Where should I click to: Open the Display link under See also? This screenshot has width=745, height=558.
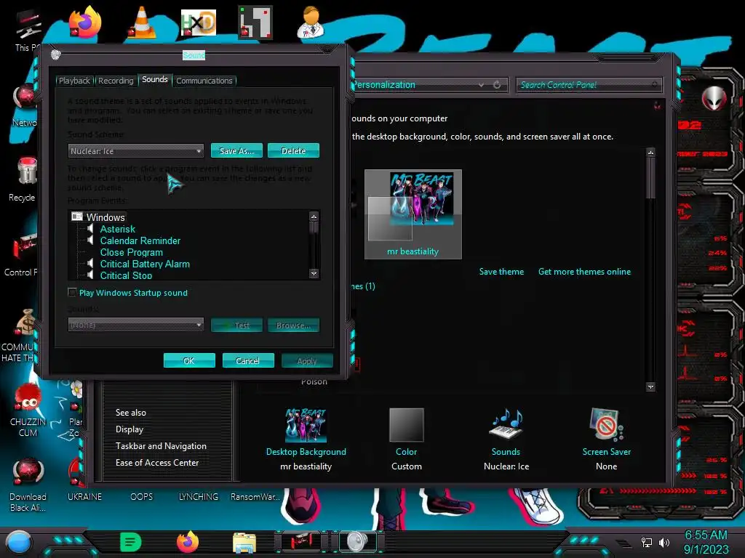(x=130, y=429)
